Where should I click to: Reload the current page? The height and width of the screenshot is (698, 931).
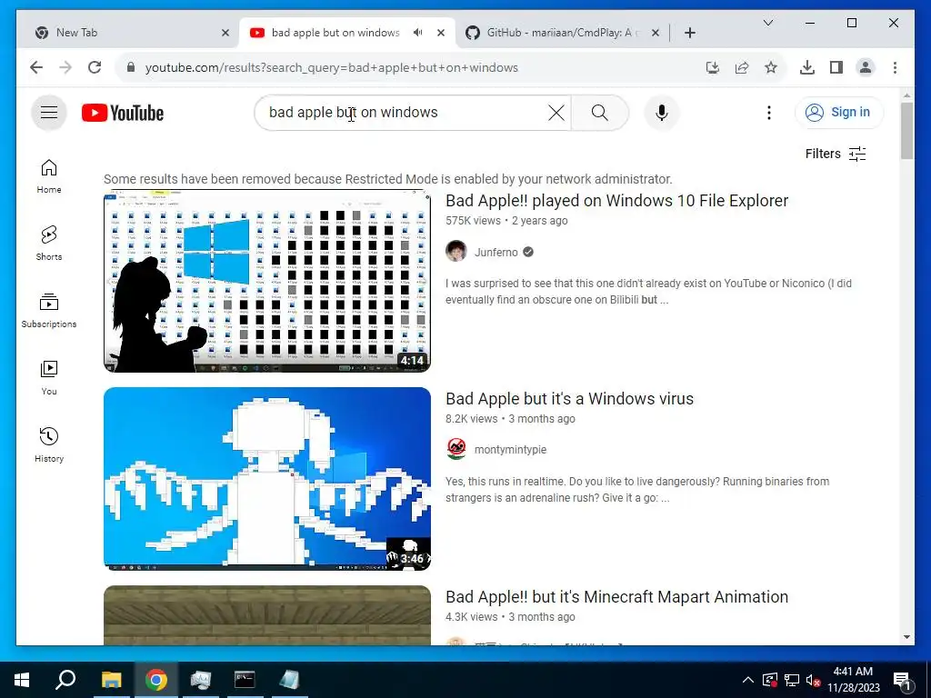click(95, 67)
